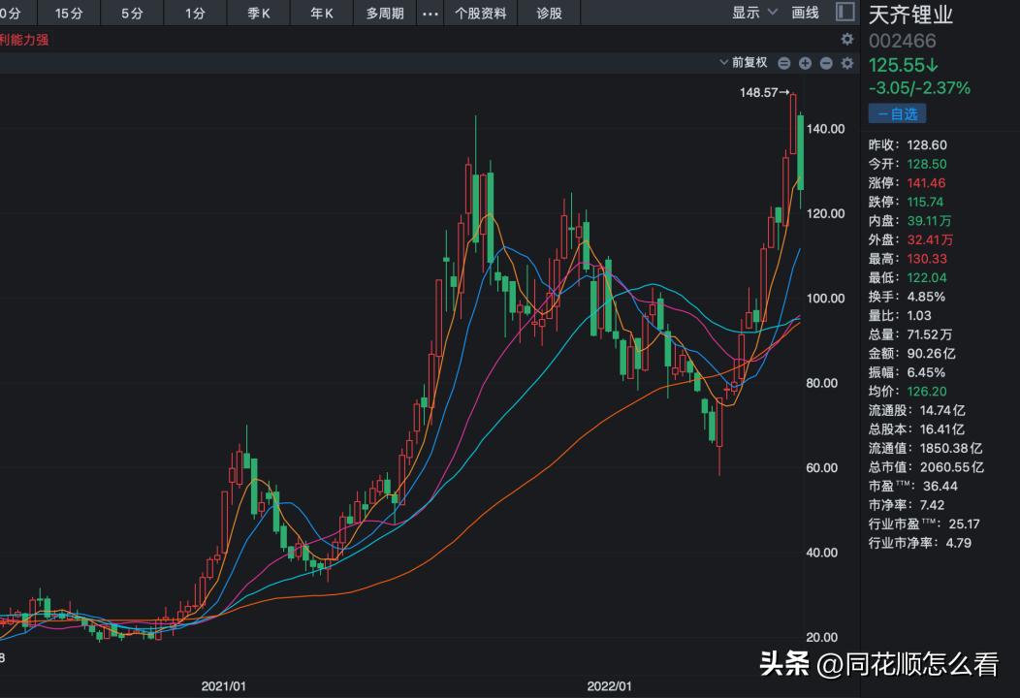Zoom out of the candlestick chart

coord(824,63)
